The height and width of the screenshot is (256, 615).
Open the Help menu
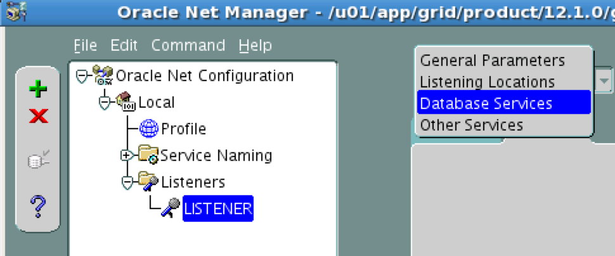coord(255,46)
